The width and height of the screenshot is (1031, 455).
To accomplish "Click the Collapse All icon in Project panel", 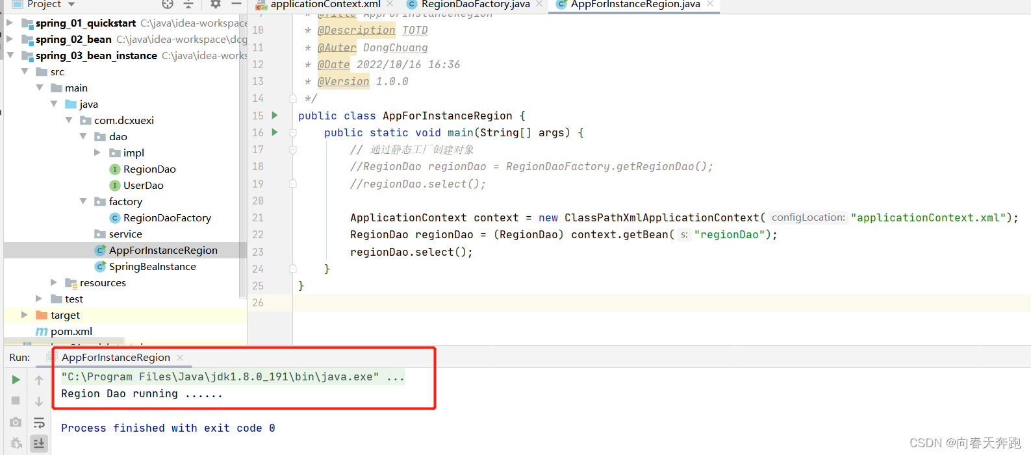I will click(188, 4).
